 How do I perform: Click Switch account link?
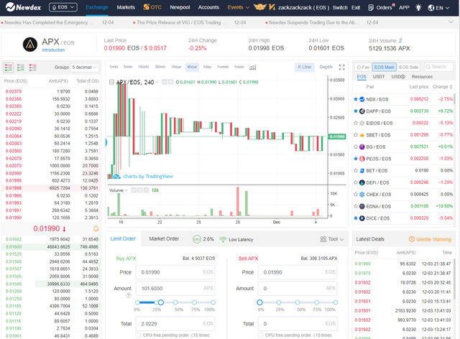point(340,8)
